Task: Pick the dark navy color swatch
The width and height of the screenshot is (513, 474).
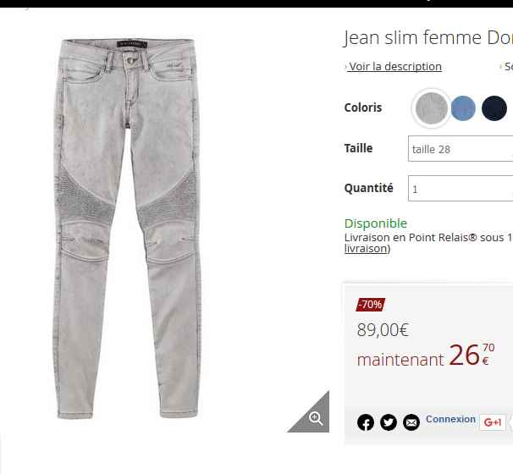Action: point(494,108)
